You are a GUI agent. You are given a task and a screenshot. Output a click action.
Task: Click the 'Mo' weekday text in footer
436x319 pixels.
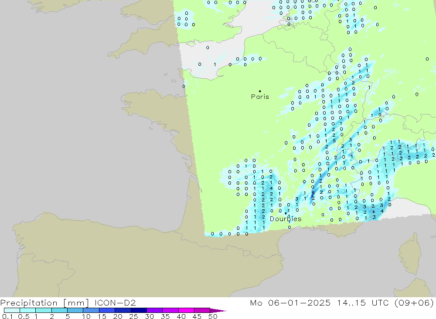pyautogui.click(x=256, y=302)
